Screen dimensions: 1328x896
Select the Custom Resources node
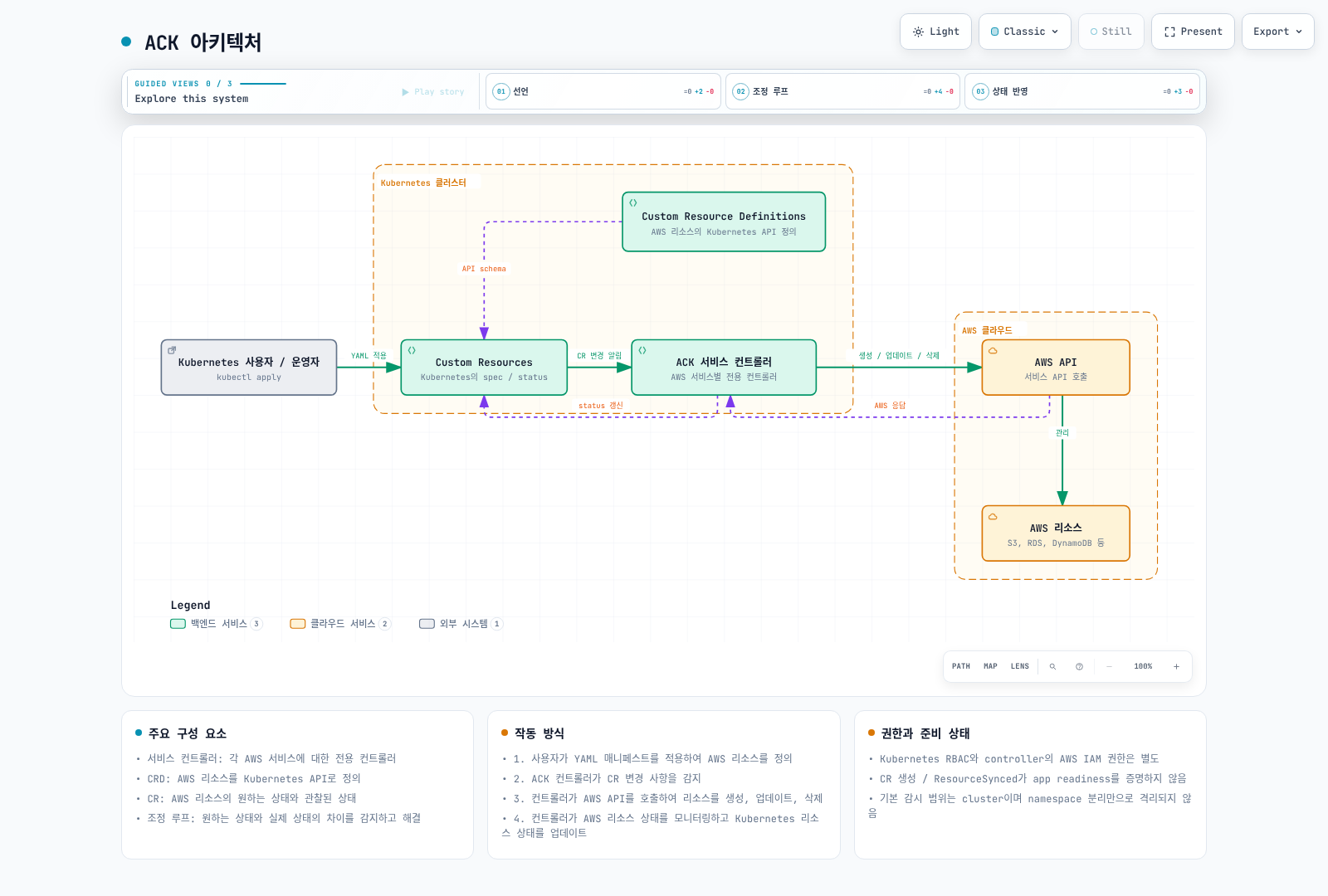pyautogui.click(x=484, y=368)
